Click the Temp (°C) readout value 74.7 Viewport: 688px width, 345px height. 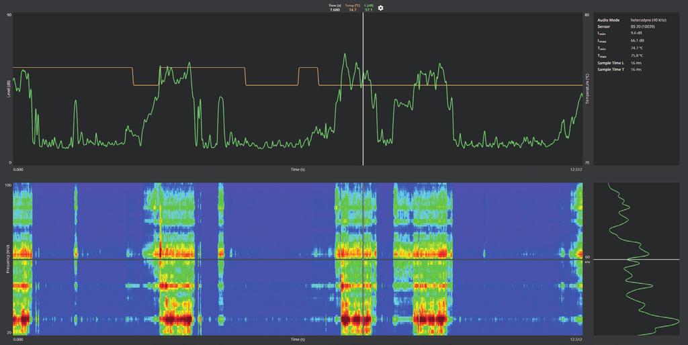352,9
